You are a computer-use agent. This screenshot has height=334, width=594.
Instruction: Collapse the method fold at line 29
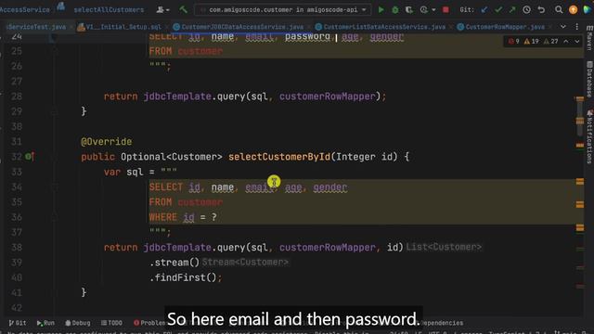pos(54,111)
